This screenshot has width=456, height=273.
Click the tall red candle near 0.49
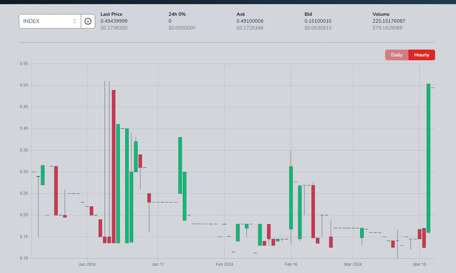[114, 167]
